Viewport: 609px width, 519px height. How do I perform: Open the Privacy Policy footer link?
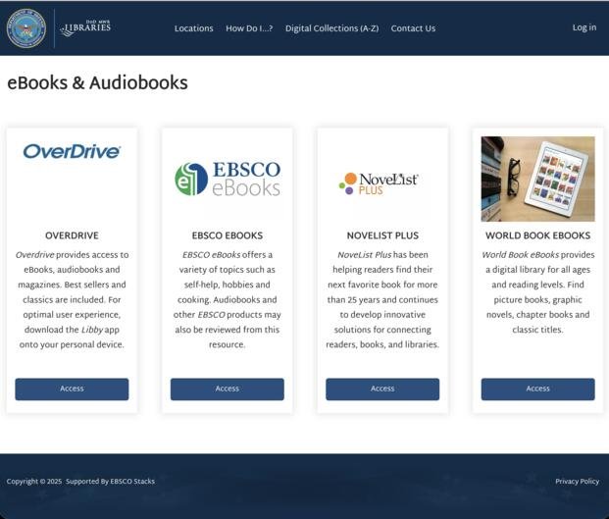(577, 482)
